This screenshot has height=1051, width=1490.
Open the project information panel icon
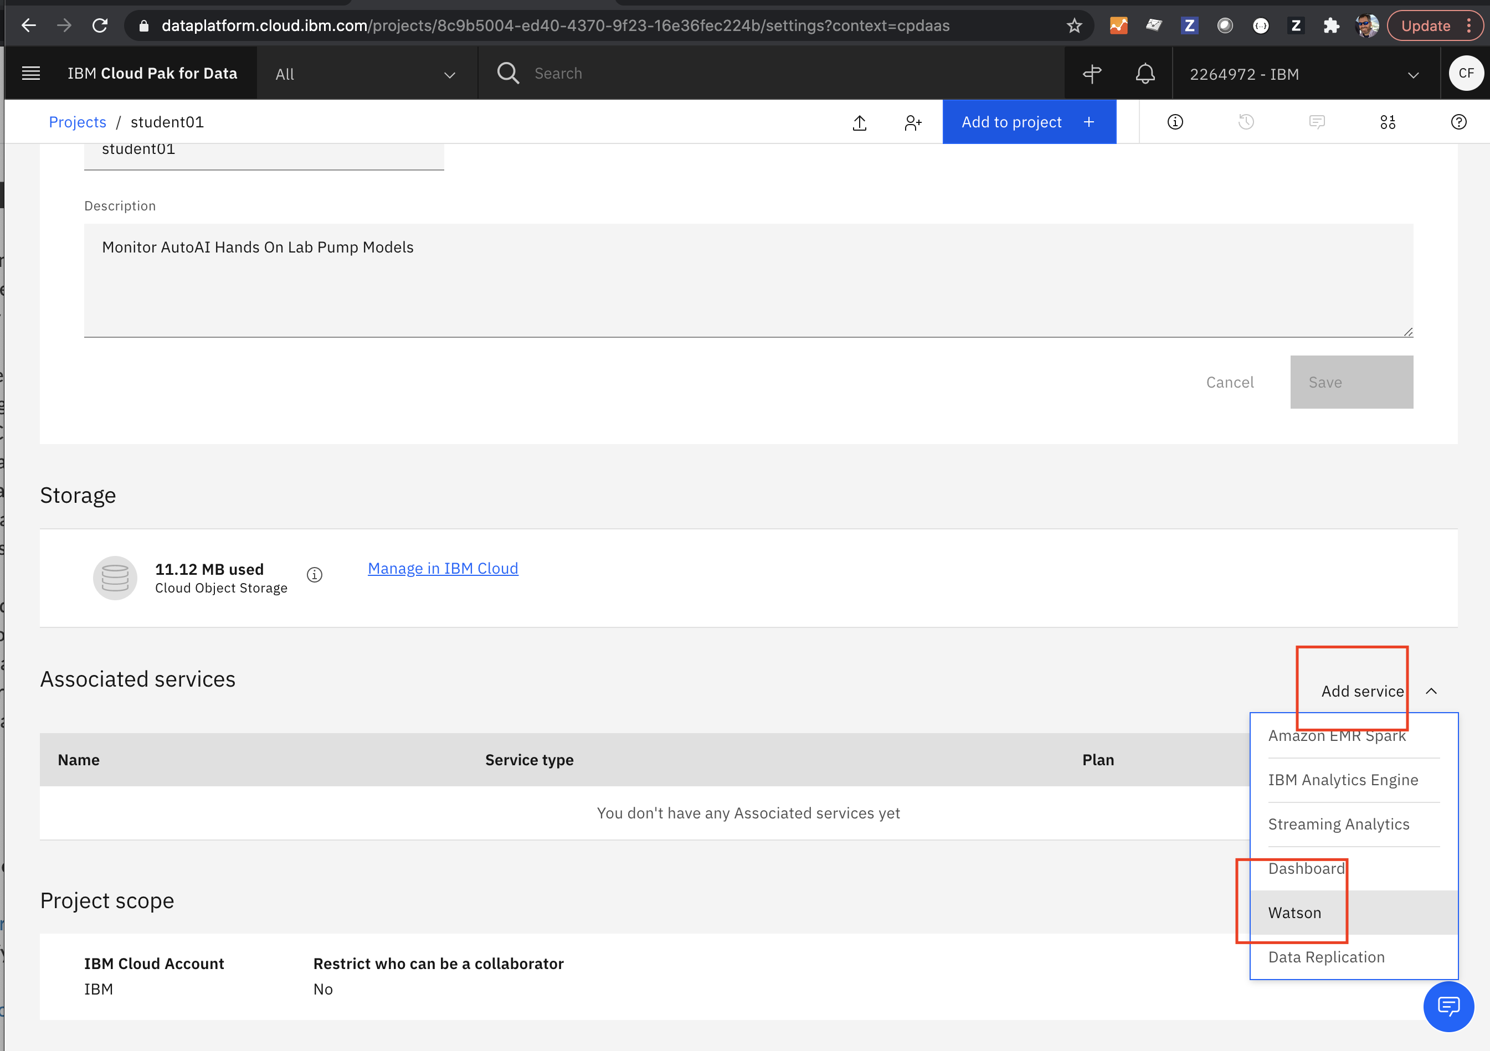[1175, 122]
